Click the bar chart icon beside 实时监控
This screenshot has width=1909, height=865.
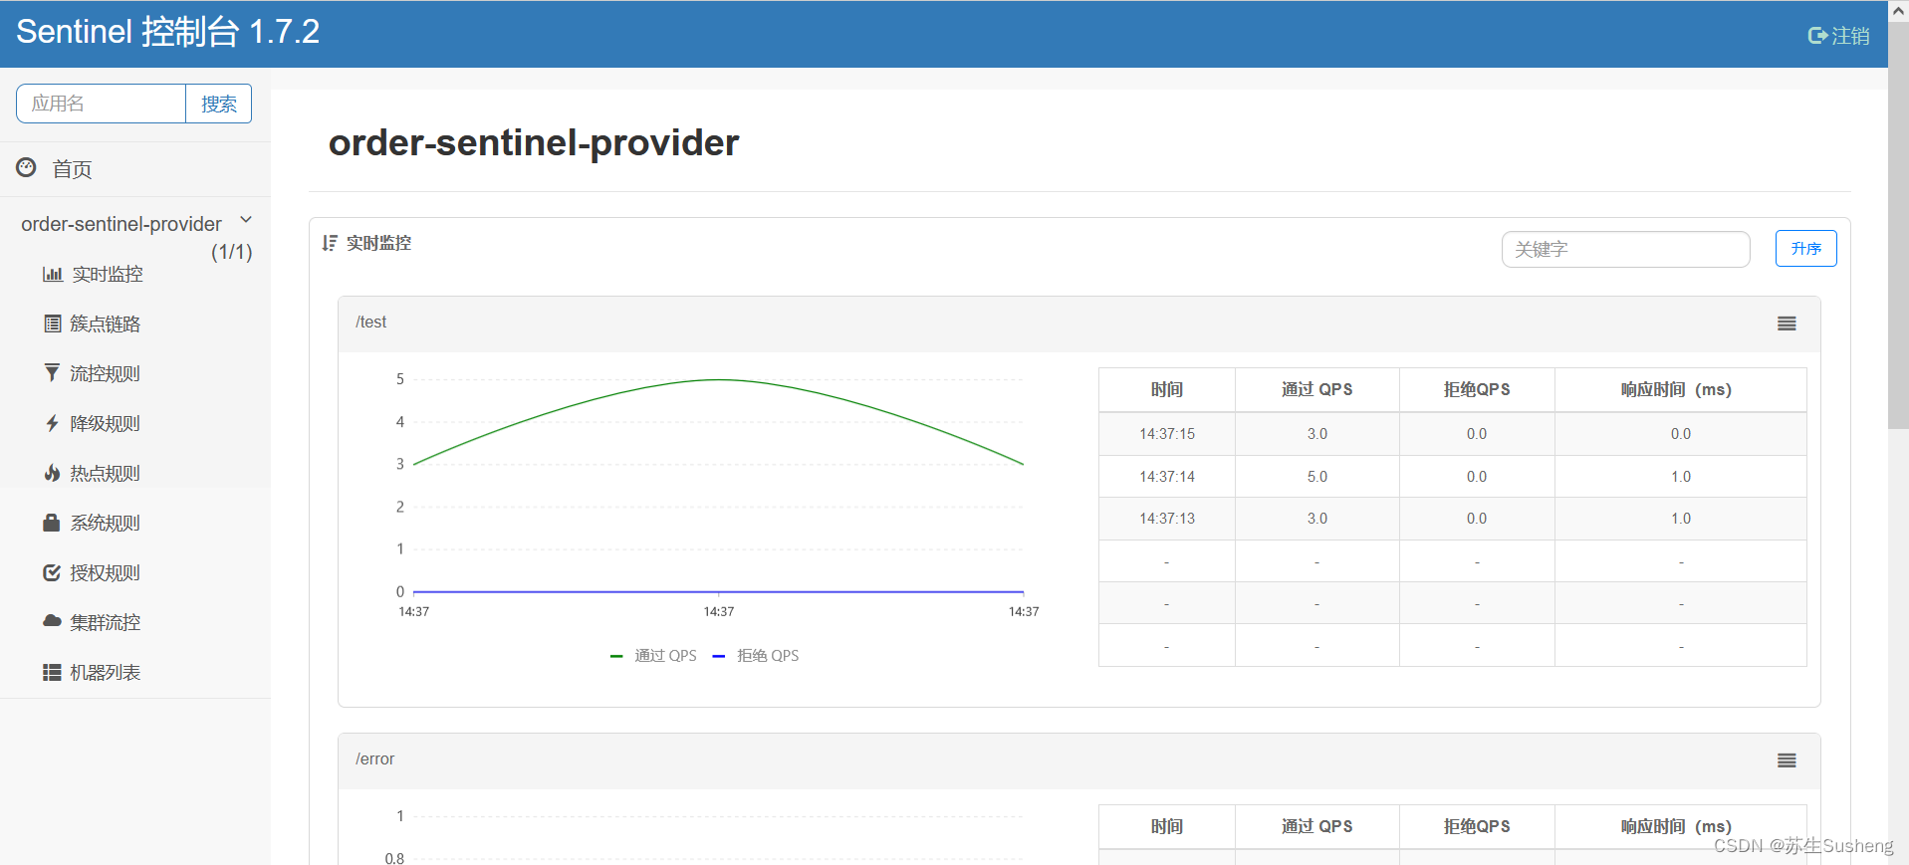(x=53, y=274)
